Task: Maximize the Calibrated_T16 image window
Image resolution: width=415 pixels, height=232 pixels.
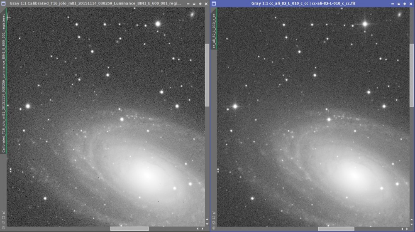Action: (200, 4)
